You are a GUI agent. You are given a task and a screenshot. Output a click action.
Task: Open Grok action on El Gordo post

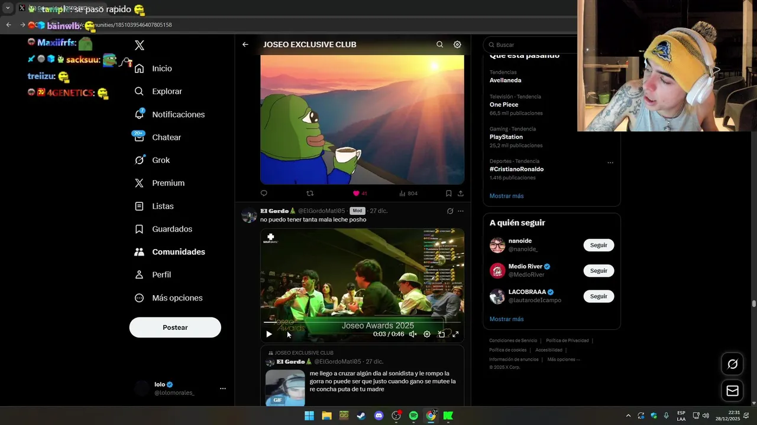(x=450, y=211)
